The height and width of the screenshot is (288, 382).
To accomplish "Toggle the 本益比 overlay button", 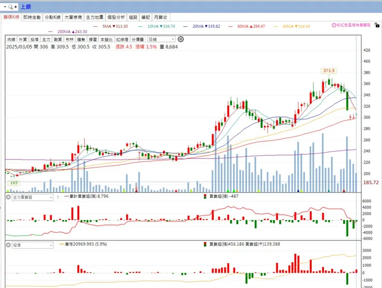I will (x=106, y=39).
